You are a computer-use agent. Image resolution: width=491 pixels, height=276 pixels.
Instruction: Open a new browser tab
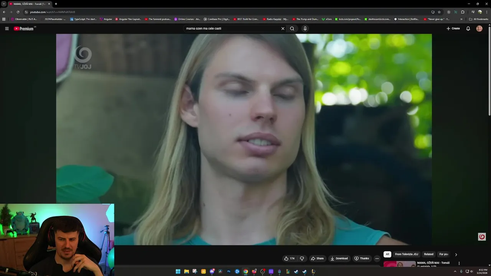click(x=56, y=4)
